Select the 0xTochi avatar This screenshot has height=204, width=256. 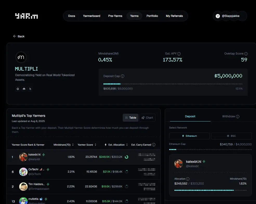tap(23, 172)
